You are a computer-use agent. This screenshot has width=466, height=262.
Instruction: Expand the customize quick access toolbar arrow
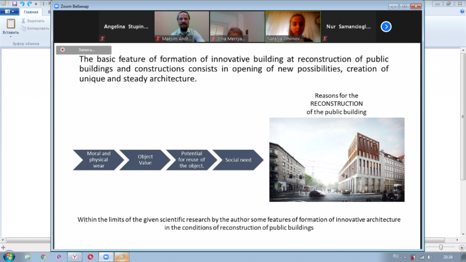pos(36,4)
